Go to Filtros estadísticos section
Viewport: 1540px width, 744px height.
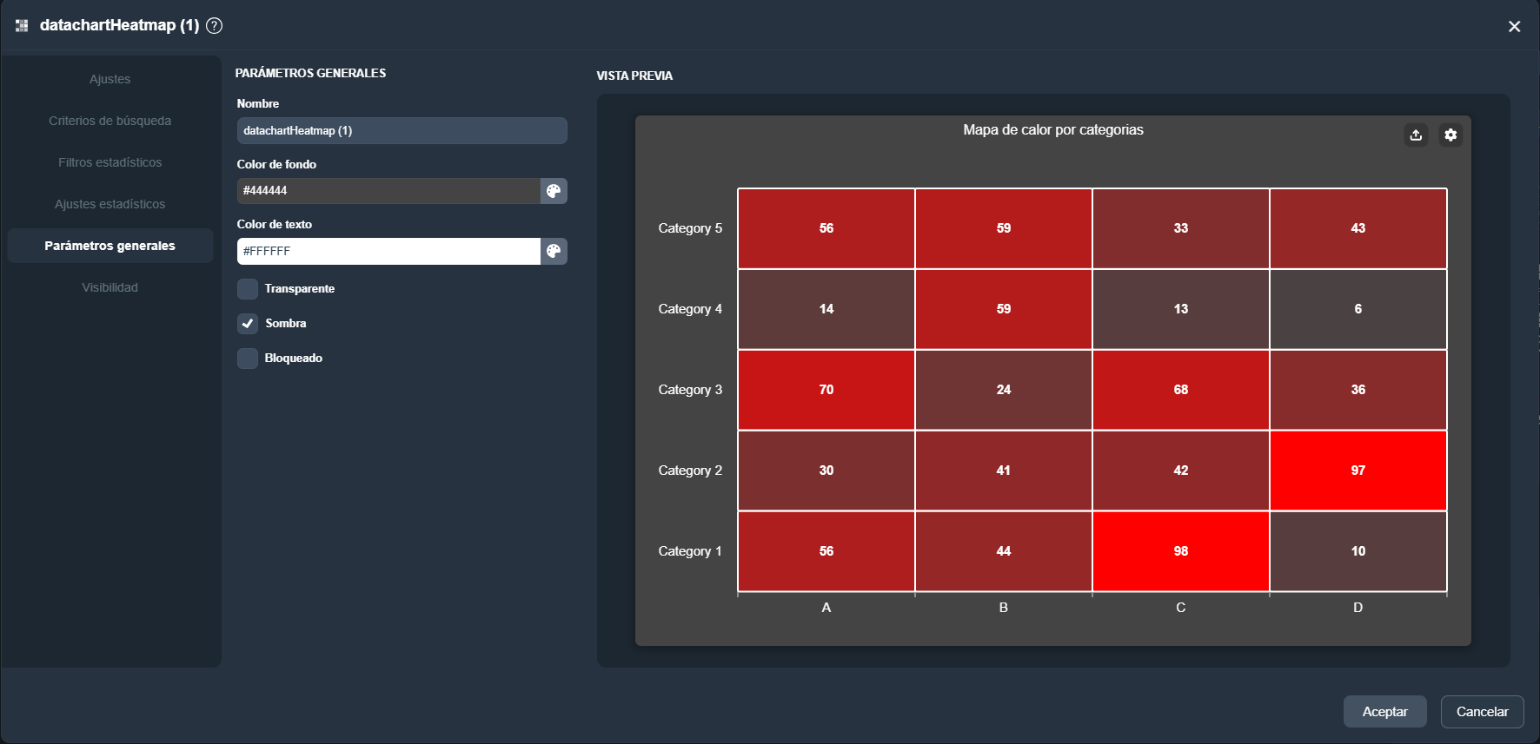tap(110, 162)
